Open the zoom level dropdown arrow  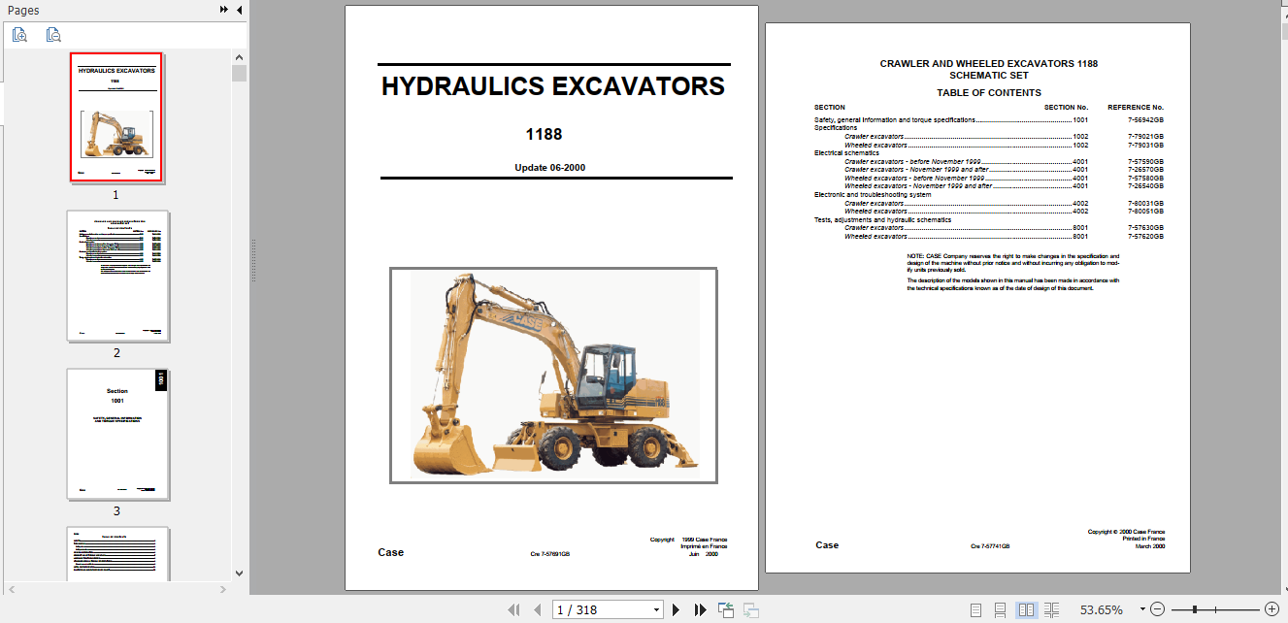pyautogui.click(x=1143, y=609)
